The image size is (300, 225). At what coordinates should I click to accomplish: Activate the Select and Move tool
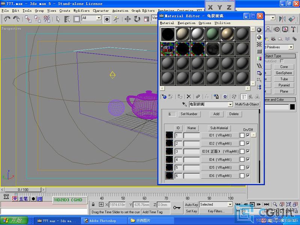click(127, 19)
